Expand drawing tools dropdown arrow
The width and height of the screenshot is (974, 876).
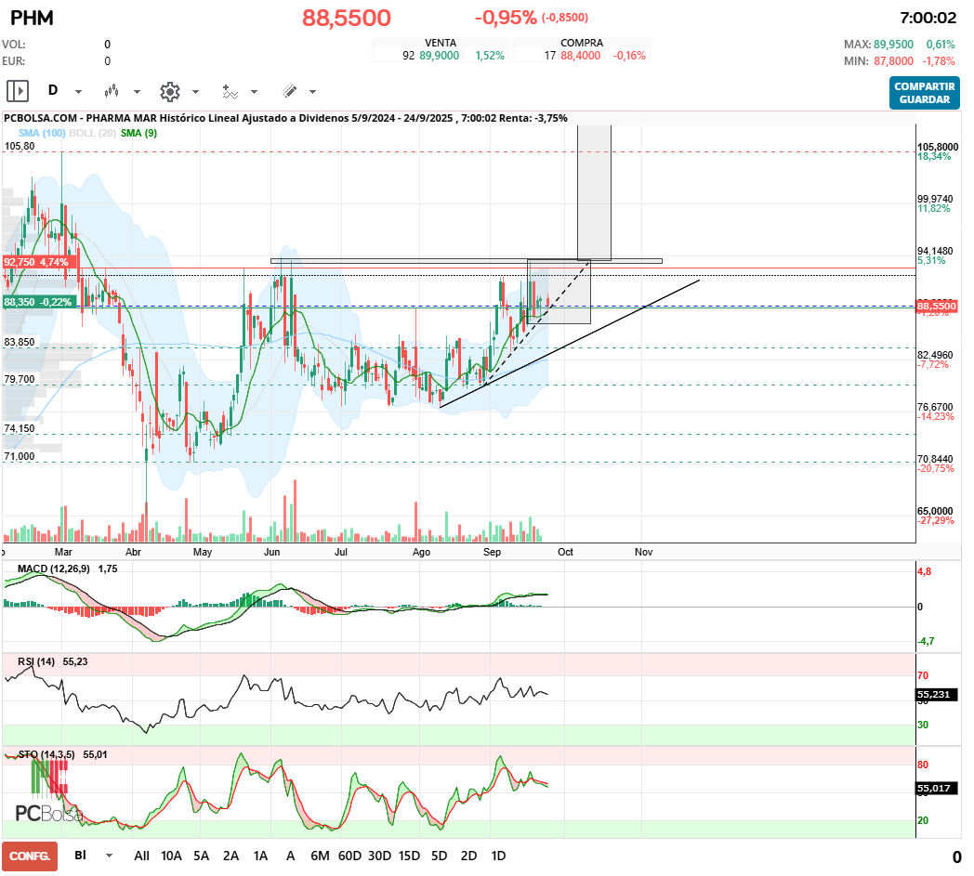coord(312,92)
